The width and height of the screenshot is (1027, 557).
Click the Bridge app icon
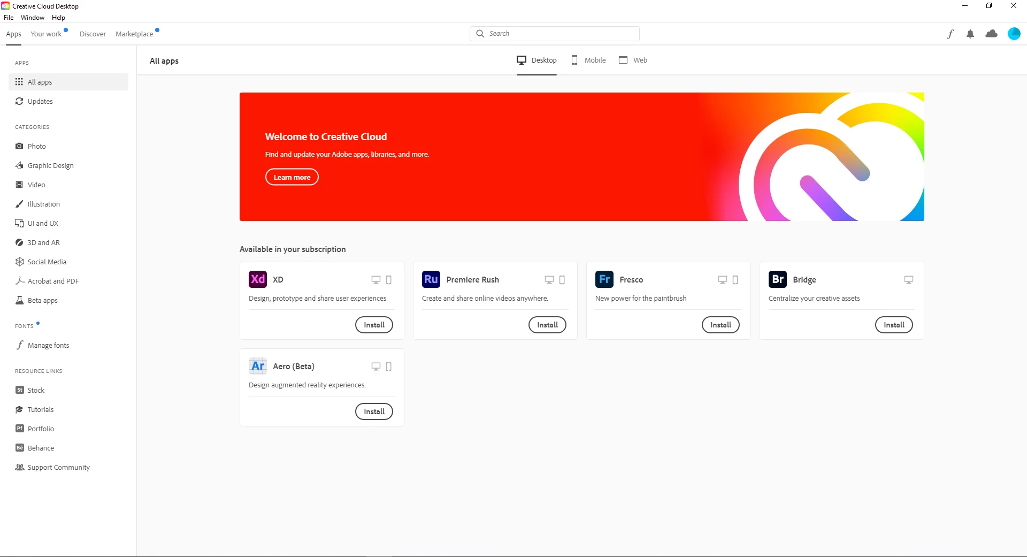pyautogui.click(x=778, y=279)
